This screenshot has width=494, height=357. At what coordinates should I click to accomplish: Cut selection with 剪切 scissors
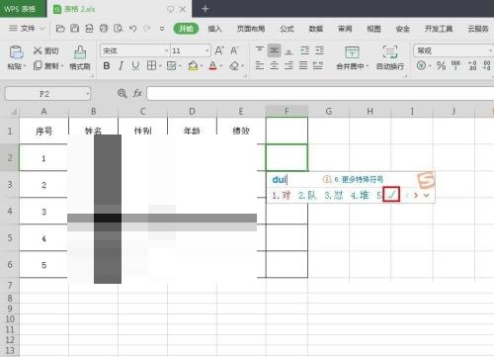pos(45,50)
